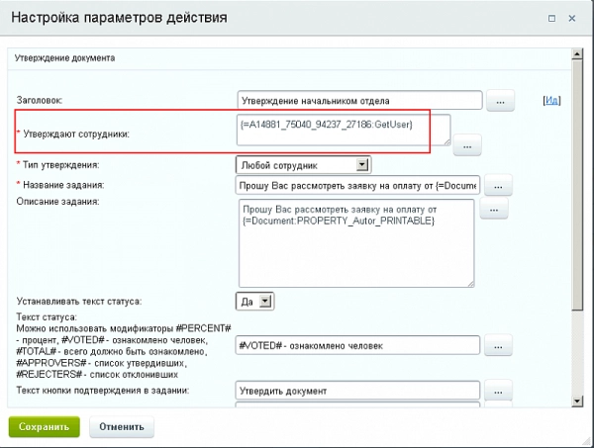Click the [Ид] link
Screen dimensions: 594x448
coord(552,100)
